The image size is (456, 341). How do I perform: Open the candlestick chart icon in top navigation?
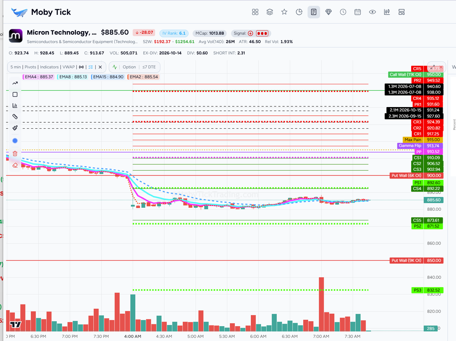(387, 12)
